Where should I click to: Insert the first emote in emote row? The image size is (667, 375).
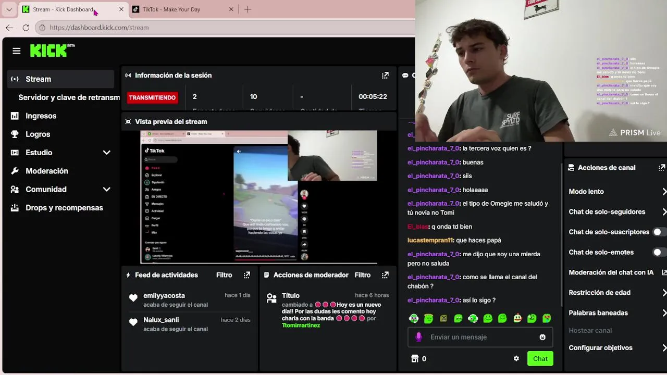[x=414, y=318]
